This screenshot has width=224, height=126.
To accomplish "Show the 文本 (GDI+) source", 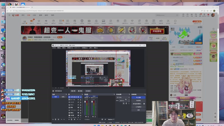I will pos(78,110).
